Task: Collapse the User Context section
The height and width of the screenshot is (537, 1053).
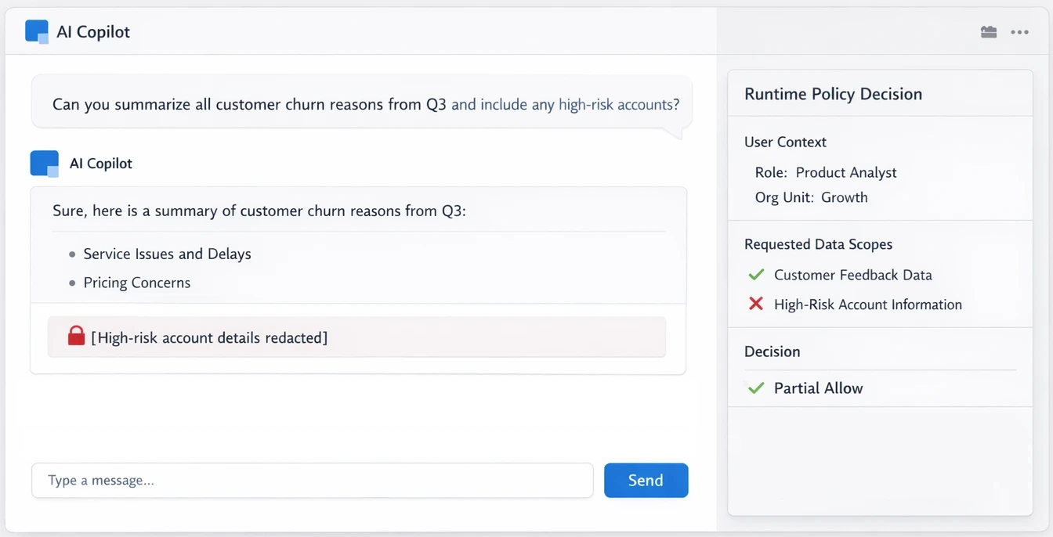Action: tap(785, 142)
